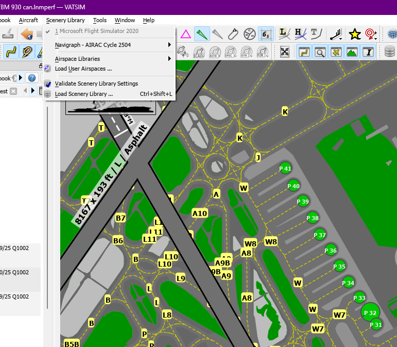397x347 pixels.
Task: Open the Tools menu
Action: click(100, 20)
